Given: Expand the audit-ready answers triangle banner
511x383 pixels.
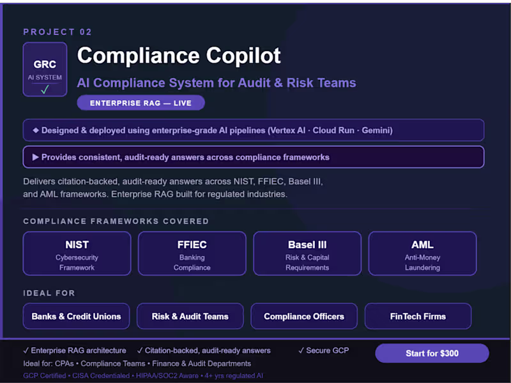Looking at the screenshot, I should coord(253,157).
